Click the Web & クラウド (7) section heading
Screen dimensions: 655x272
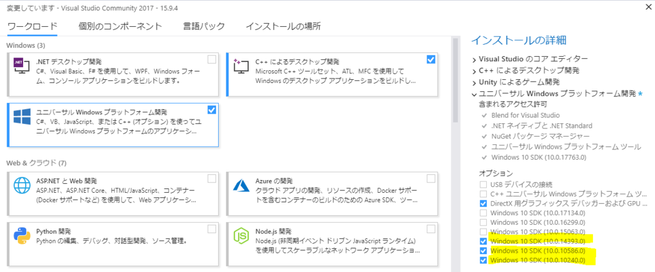click(x=36, y=162)
